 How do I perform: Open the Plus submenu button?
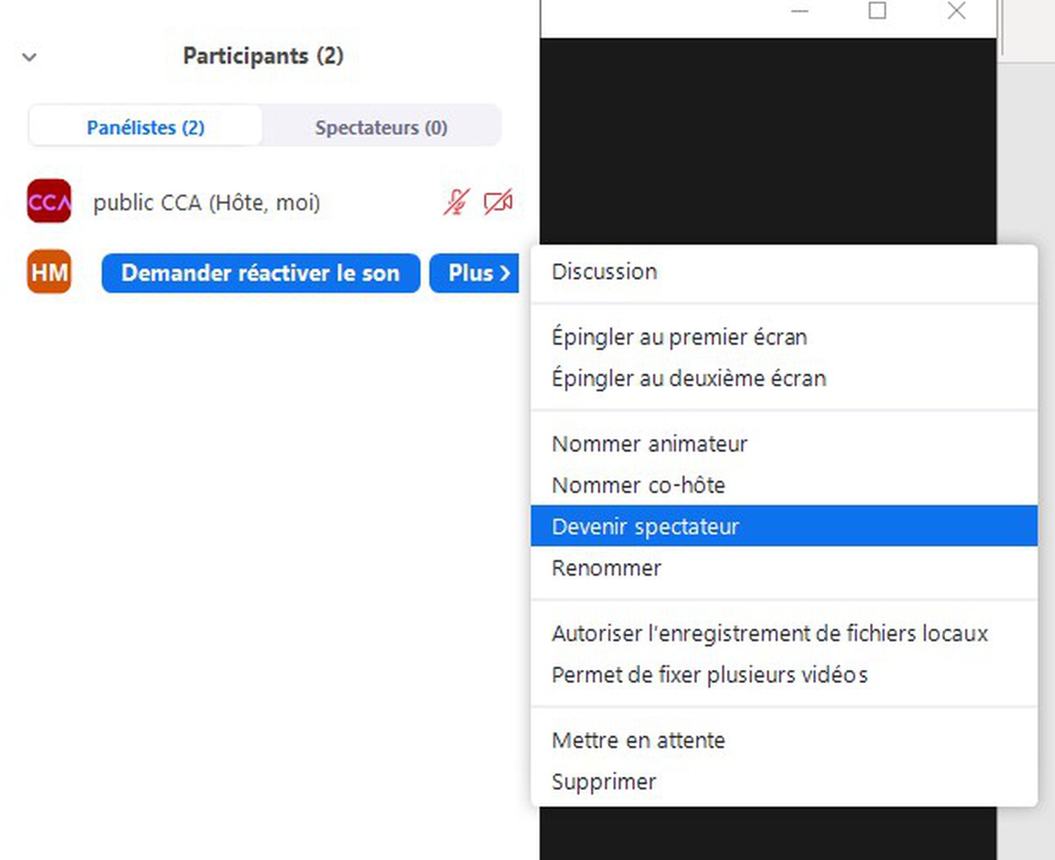[x=474, y=273]
